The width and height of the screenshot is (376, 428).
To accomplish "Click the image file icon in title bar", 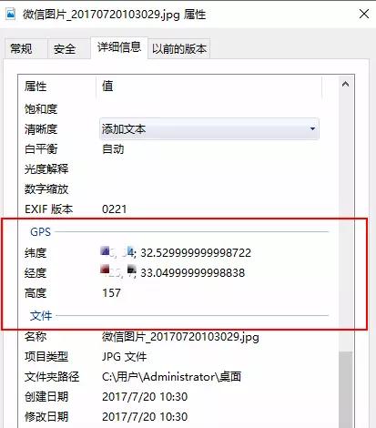I will click(10, 14).
